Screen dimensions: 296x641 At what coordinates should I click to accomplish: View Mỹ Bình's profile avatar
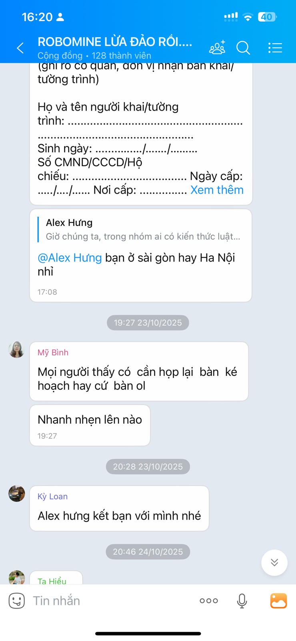click(x=17, y=349)
